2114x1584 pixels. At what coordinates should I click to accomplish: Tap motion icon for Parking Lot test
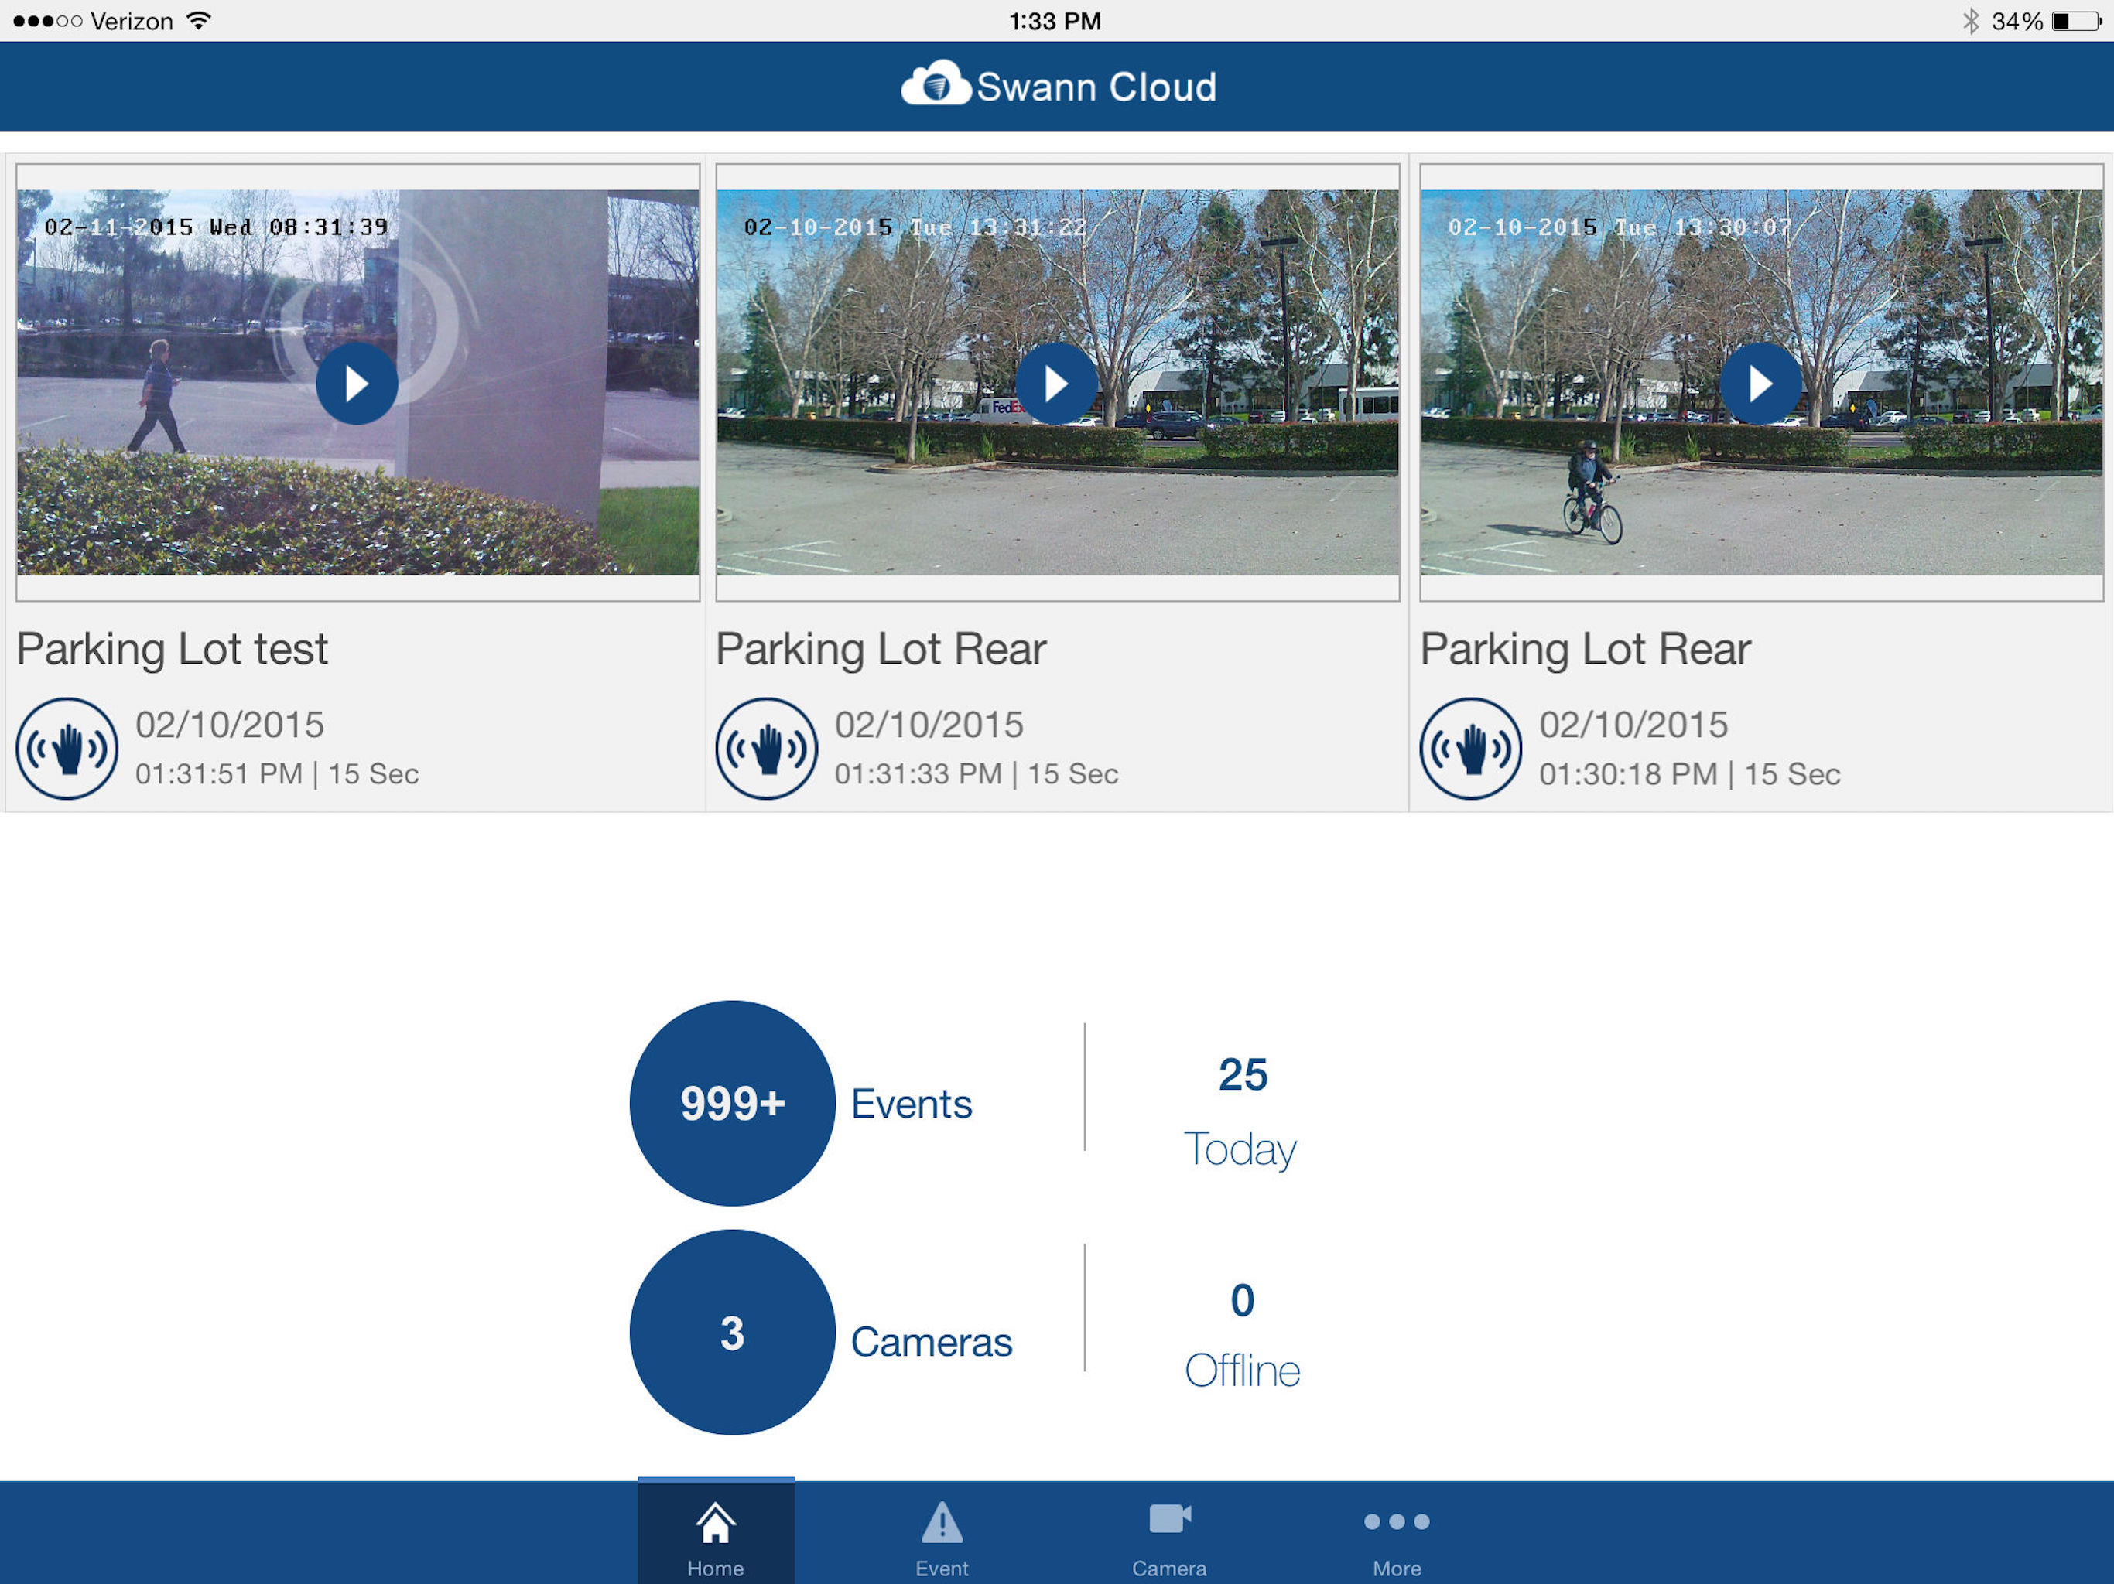tap(67, 748)
